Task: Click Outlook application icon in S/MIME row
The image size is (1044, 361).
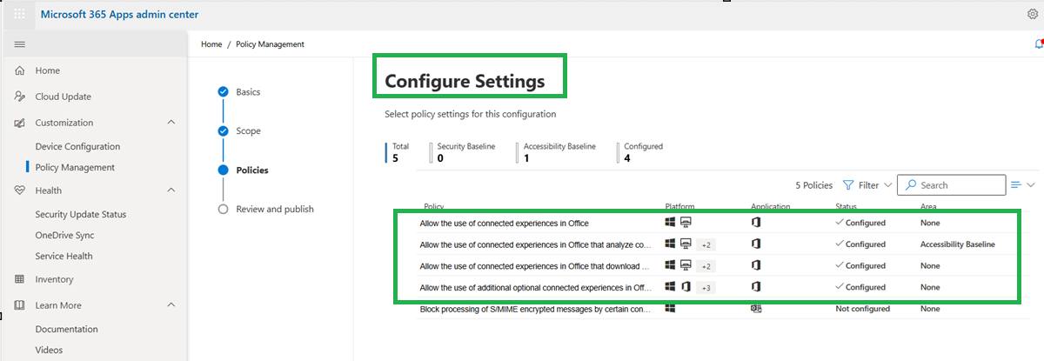Action: click(756, 308)
